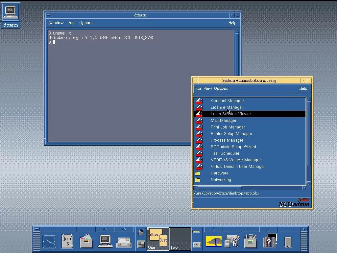
Task: Expand the subpanel arrow above terminal icon
Action: (x=105, y=229)
